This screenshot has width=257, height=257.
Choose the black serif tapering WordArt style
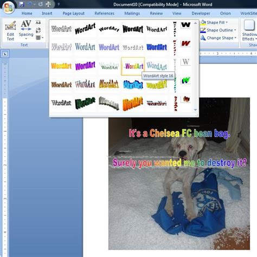(x=157, y=29)
